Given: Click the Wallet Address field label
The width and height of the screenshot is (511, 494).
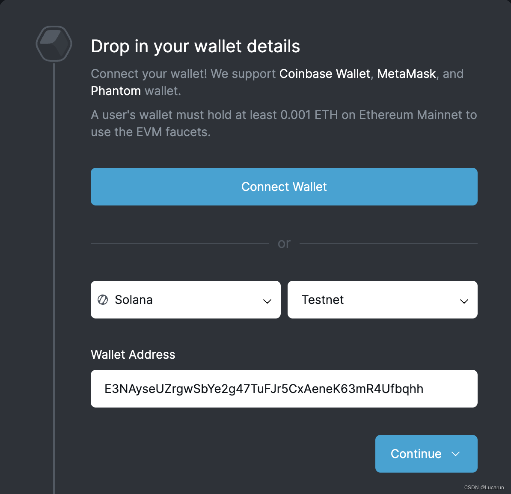Looking at the screenshot, I should (x=133, y=354).
